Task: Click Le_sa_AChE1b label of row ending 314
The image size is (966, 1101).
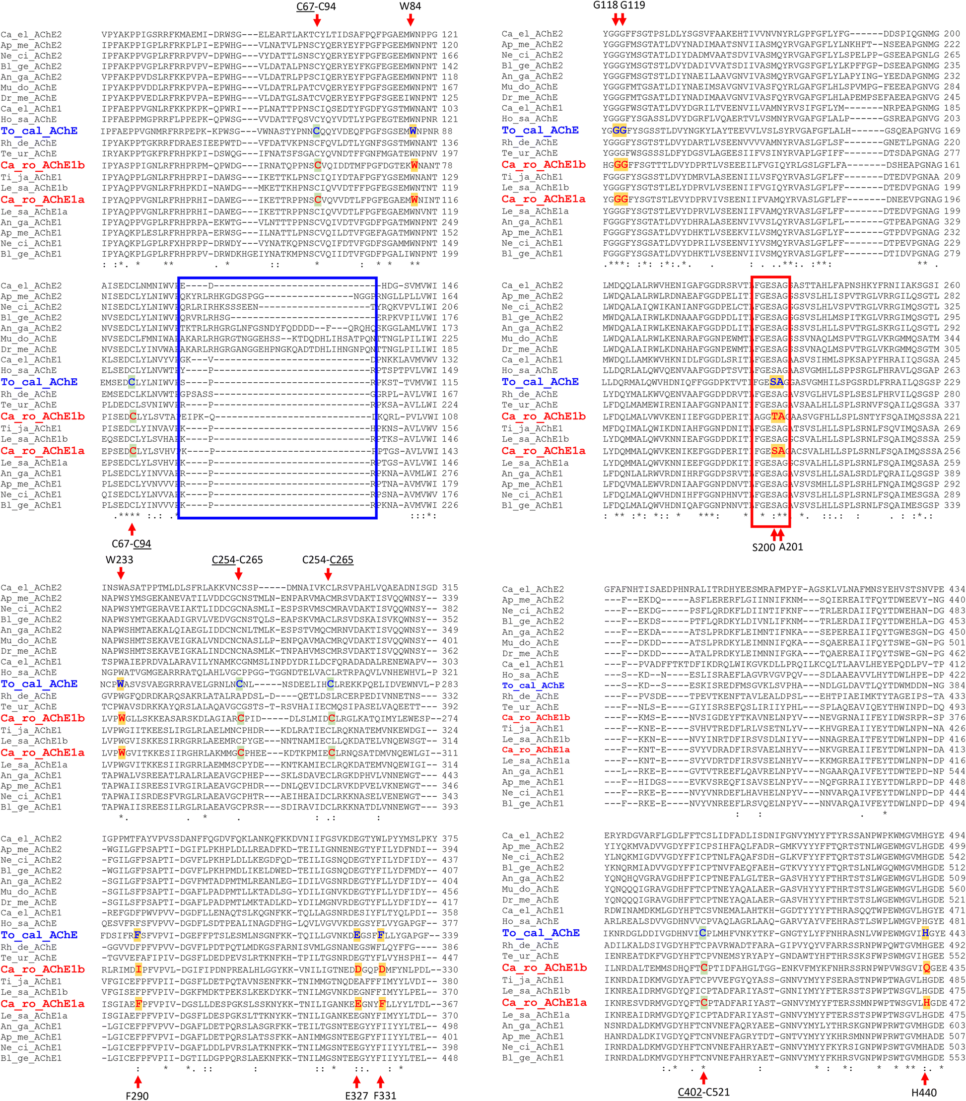Action: pyautogui.click(x=34, y=741)
